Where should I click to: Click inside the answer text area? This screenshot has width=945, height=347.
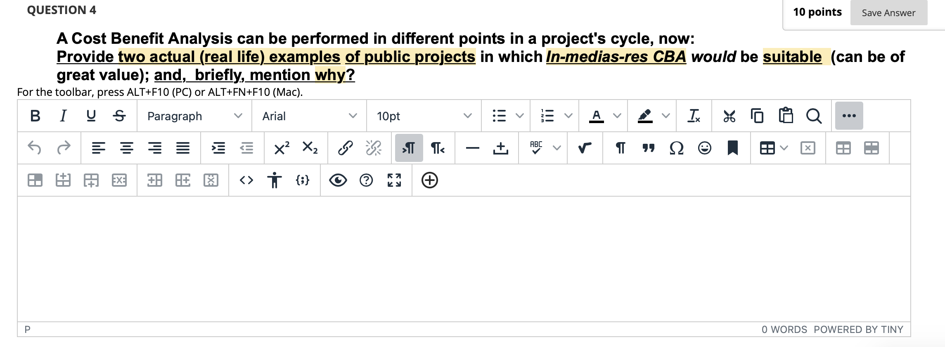pos(464,259)
